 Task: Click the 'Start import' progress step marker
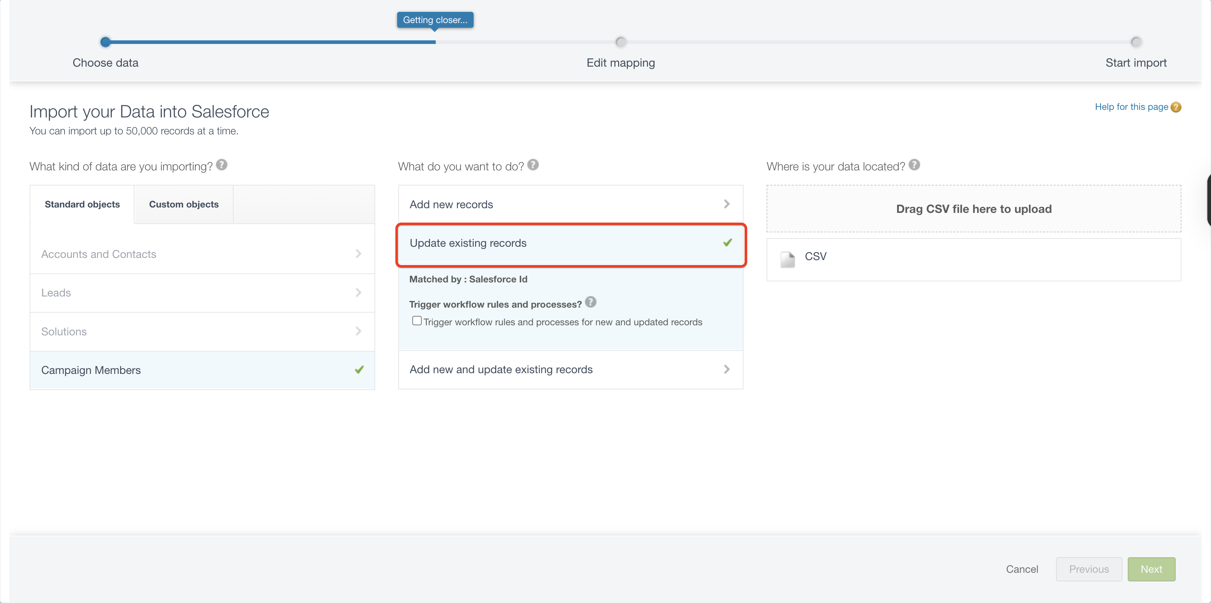point(1136,42)
